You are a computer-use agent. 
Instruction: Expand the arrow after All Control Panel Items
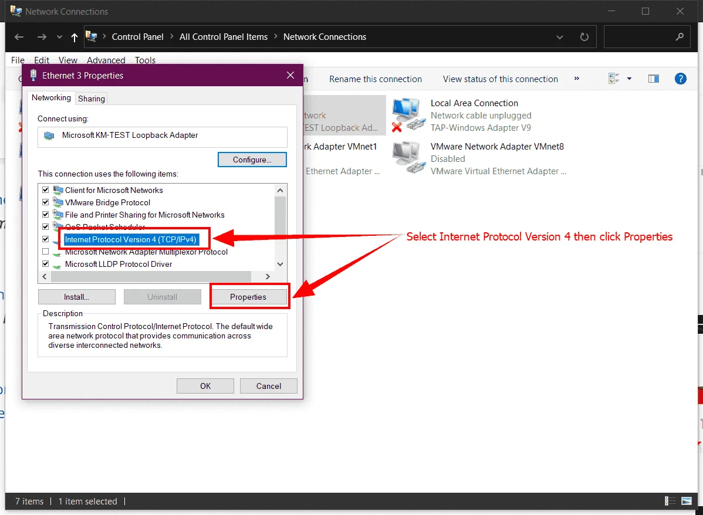point(275,36)
